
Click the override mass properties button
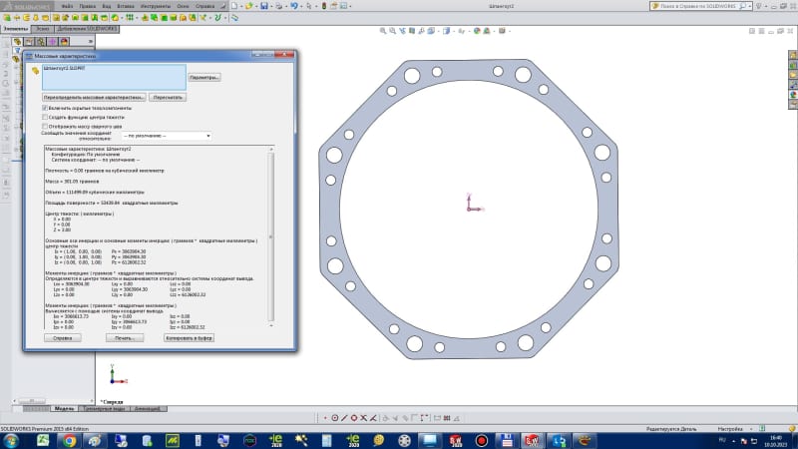(94, 97)
